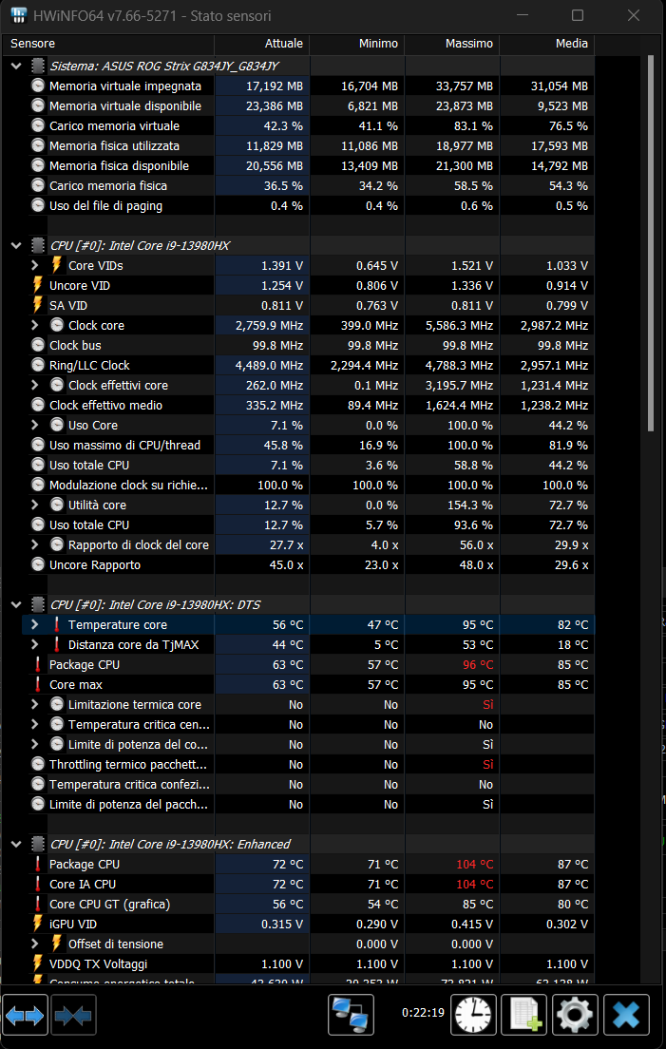Click the vertical scrollbar thumb of the sensor list
This screenshot has width=666, height=1049.
(652, 243)
